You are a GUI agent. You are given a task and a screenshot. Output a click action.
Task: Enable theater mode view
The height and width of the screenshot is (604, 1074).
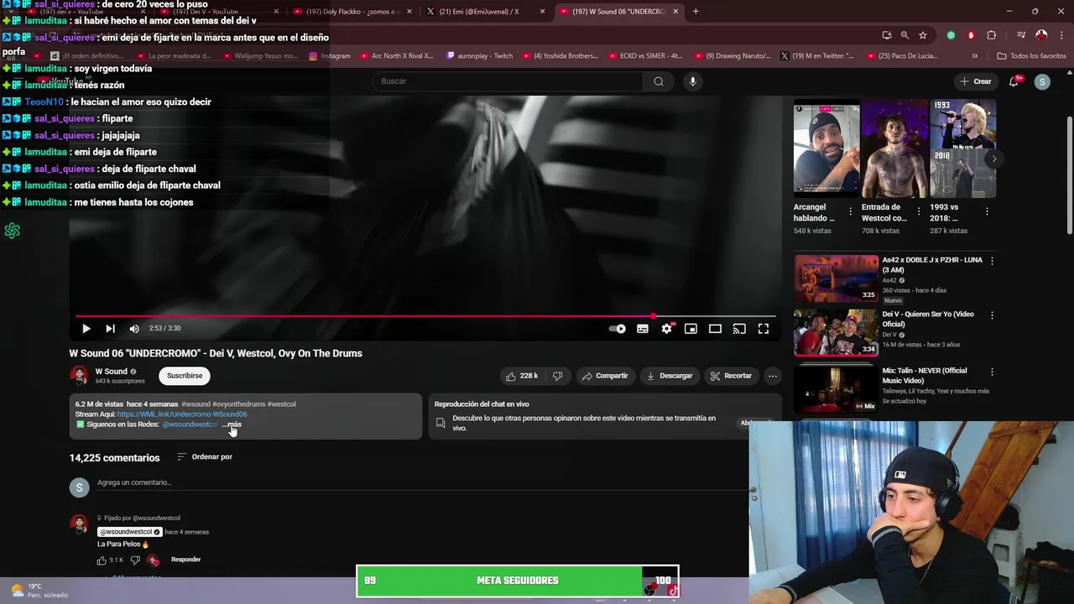click(715, 329)
